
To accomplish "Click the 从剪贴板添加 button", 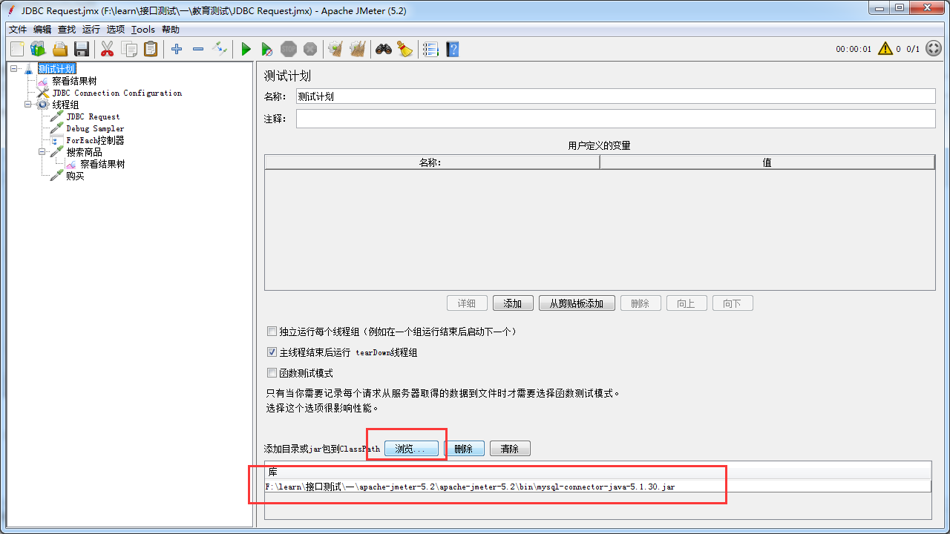I will coord(577,303).
